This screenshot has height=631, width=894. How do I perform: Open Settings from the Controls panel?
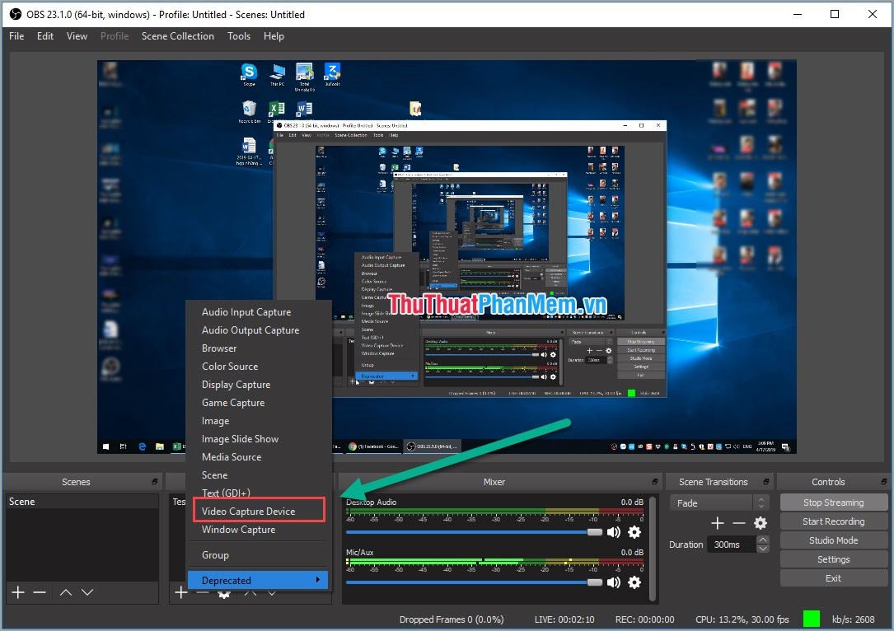point(833,559)
